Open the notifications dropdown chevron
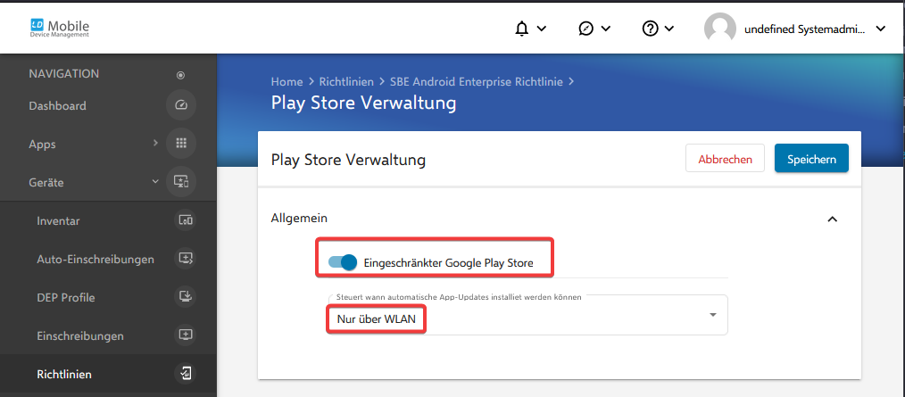The height and width of the screenshot is (397, 905). click(x=542, y=29)
